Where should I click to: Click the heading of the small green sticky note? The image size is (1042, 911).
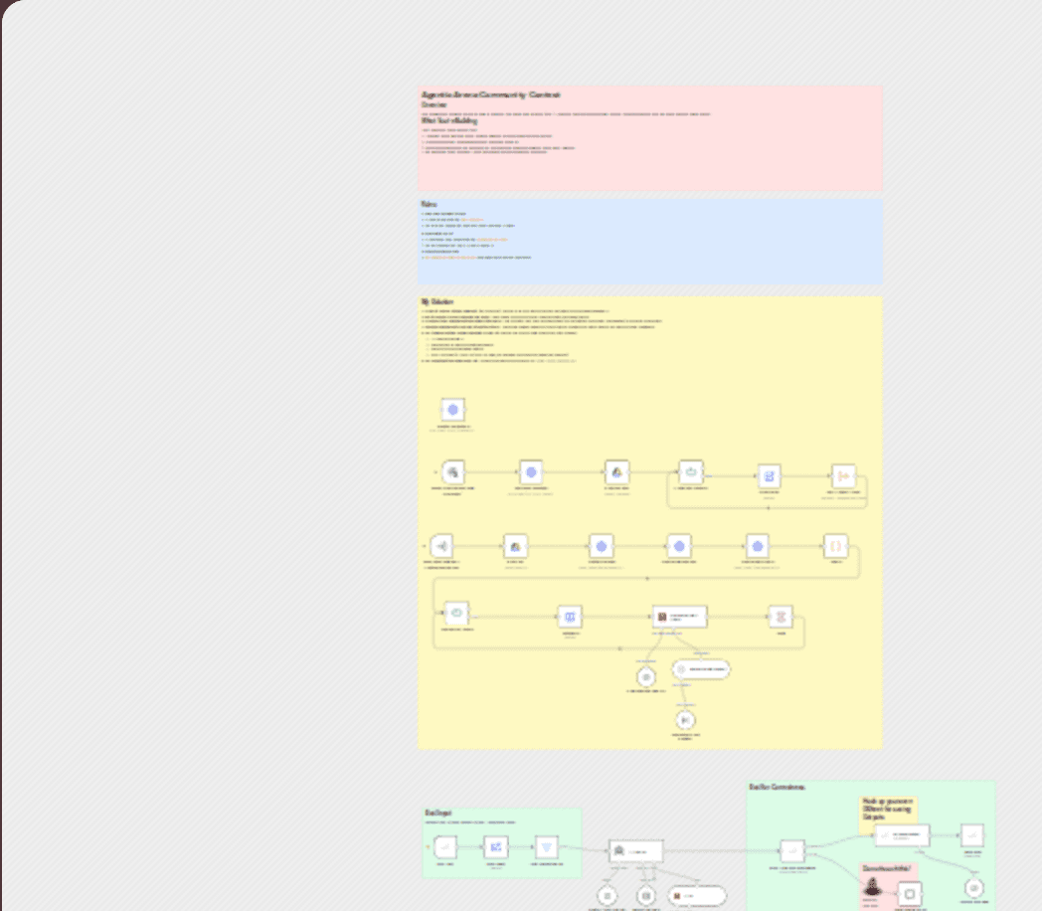click(438, 813)
